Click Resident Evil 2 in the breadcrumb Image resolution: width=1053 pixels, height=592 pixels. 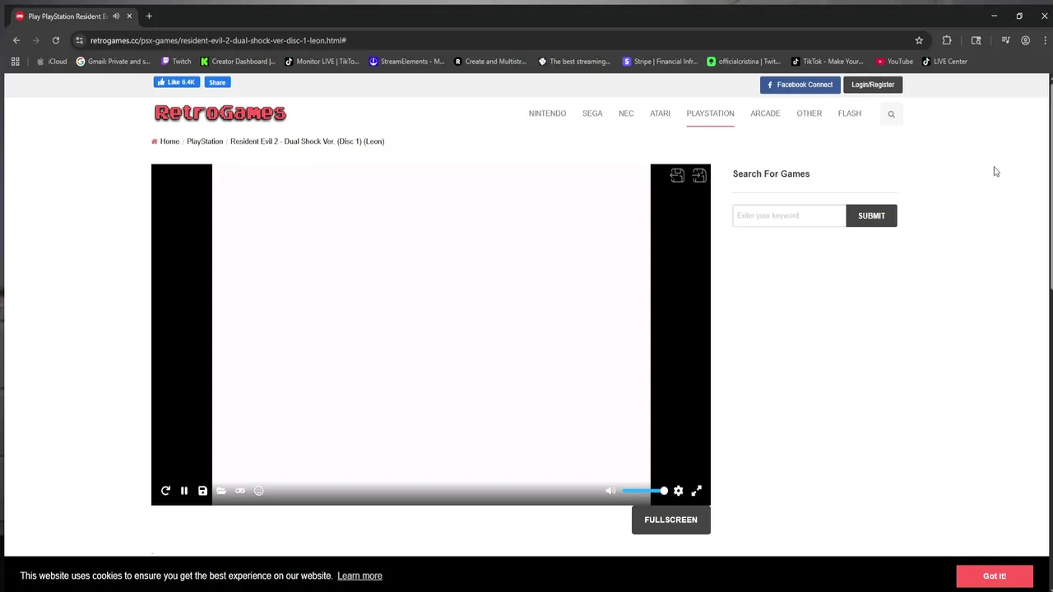point(307,141)
